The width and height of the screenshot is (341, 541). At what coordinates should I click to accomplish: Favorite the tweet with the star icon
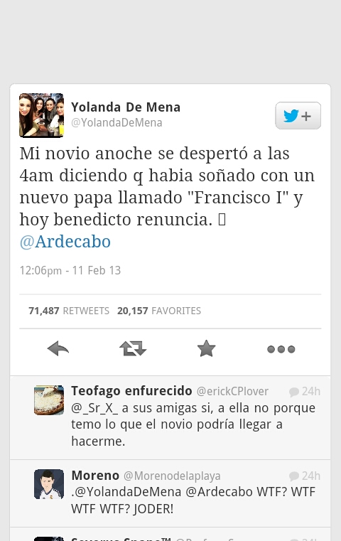[x=206, y=348]
